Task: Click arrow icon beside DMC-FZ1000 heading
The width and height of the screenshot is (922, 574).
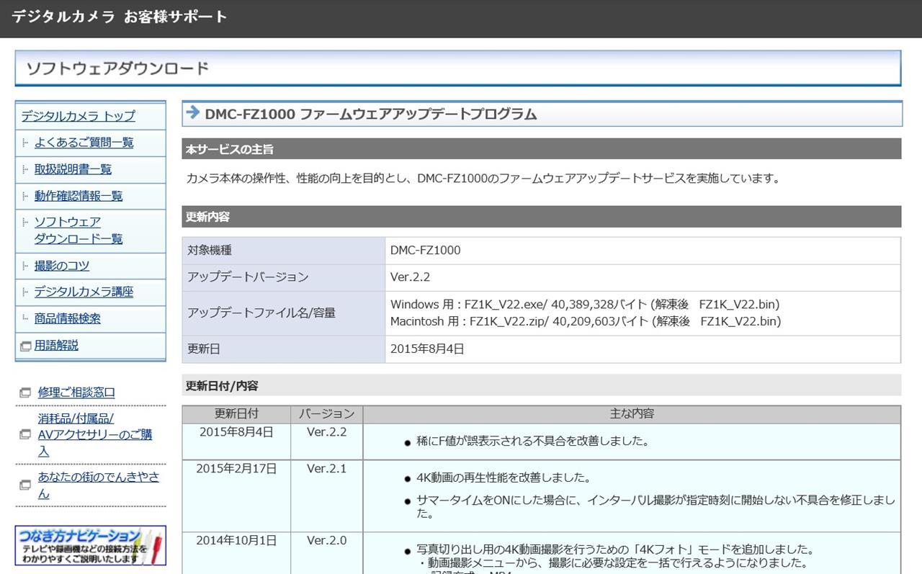Action: point(192,112)
